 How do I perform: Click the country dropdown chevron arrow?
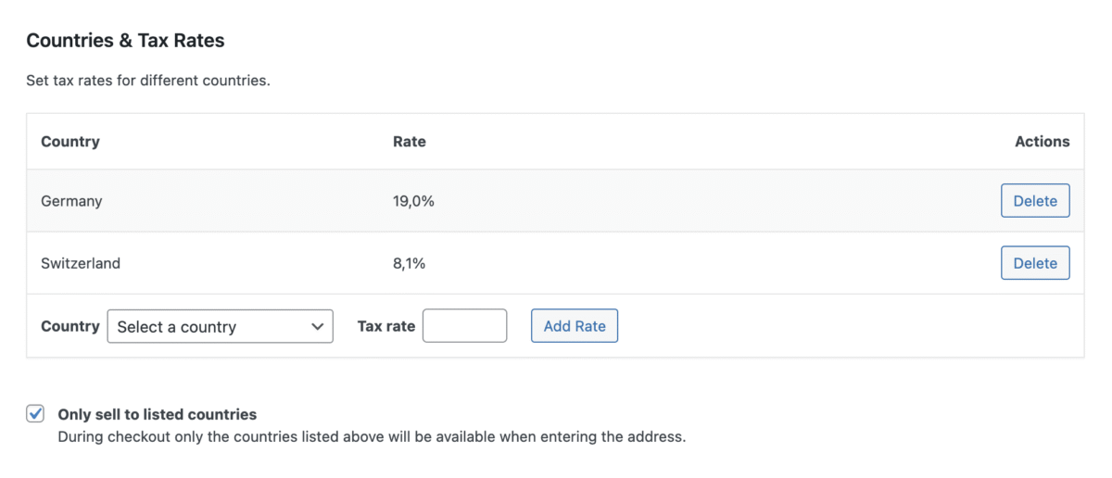click(x=318, y=326)
